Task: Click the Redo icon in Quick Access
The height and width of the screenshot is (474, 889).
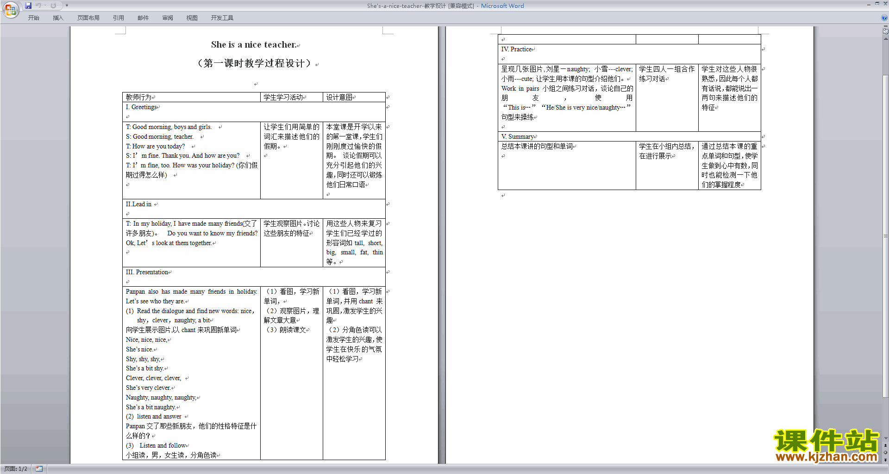Action: (x=53, y=6)
